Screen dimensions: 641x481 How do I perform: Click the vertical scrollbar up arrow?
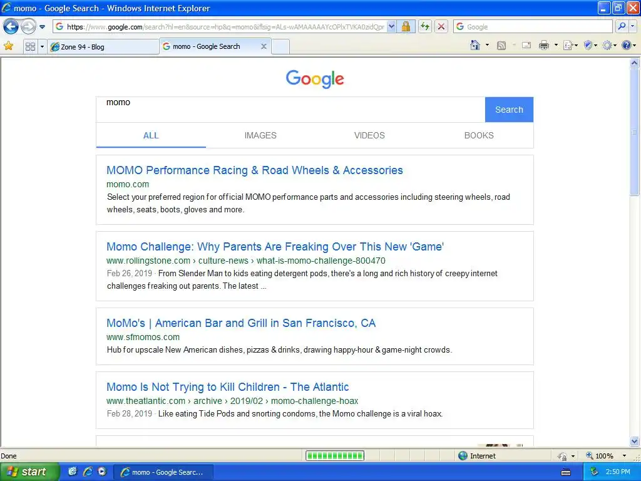635,63
